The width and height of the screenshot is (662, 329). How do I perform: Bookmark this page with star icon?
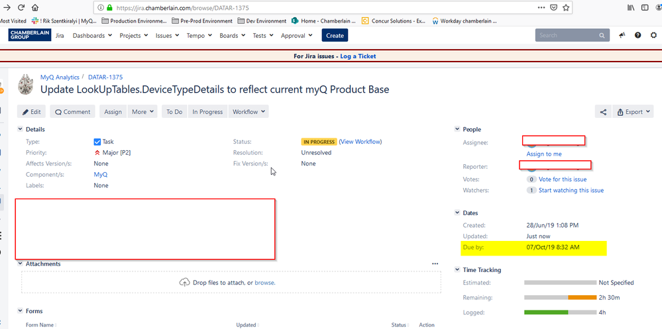click(x=566, y=7)
